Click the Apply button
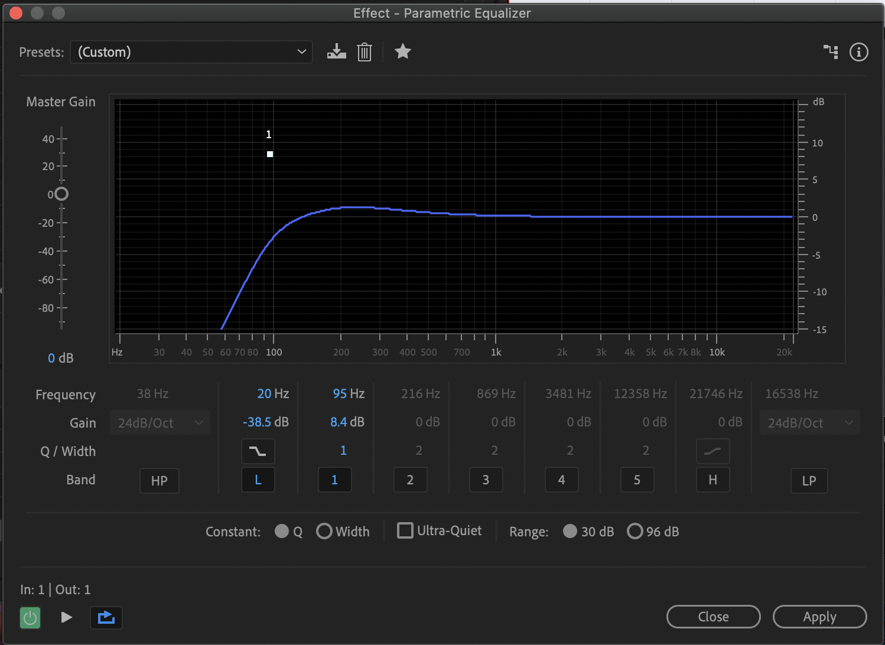 819,617
